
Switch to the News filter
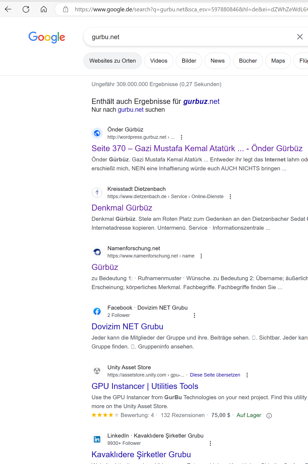218,61
